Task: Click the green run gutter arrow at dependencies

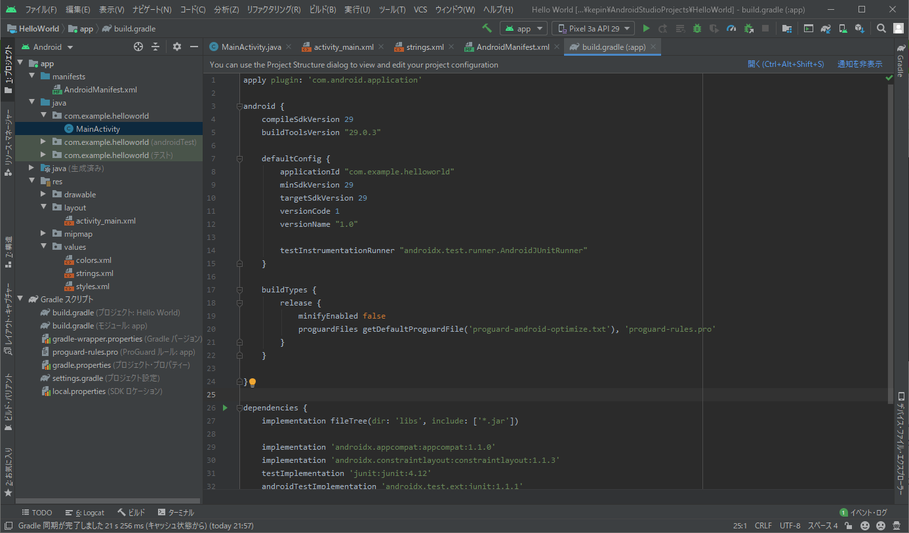Action: coord(225,408)
